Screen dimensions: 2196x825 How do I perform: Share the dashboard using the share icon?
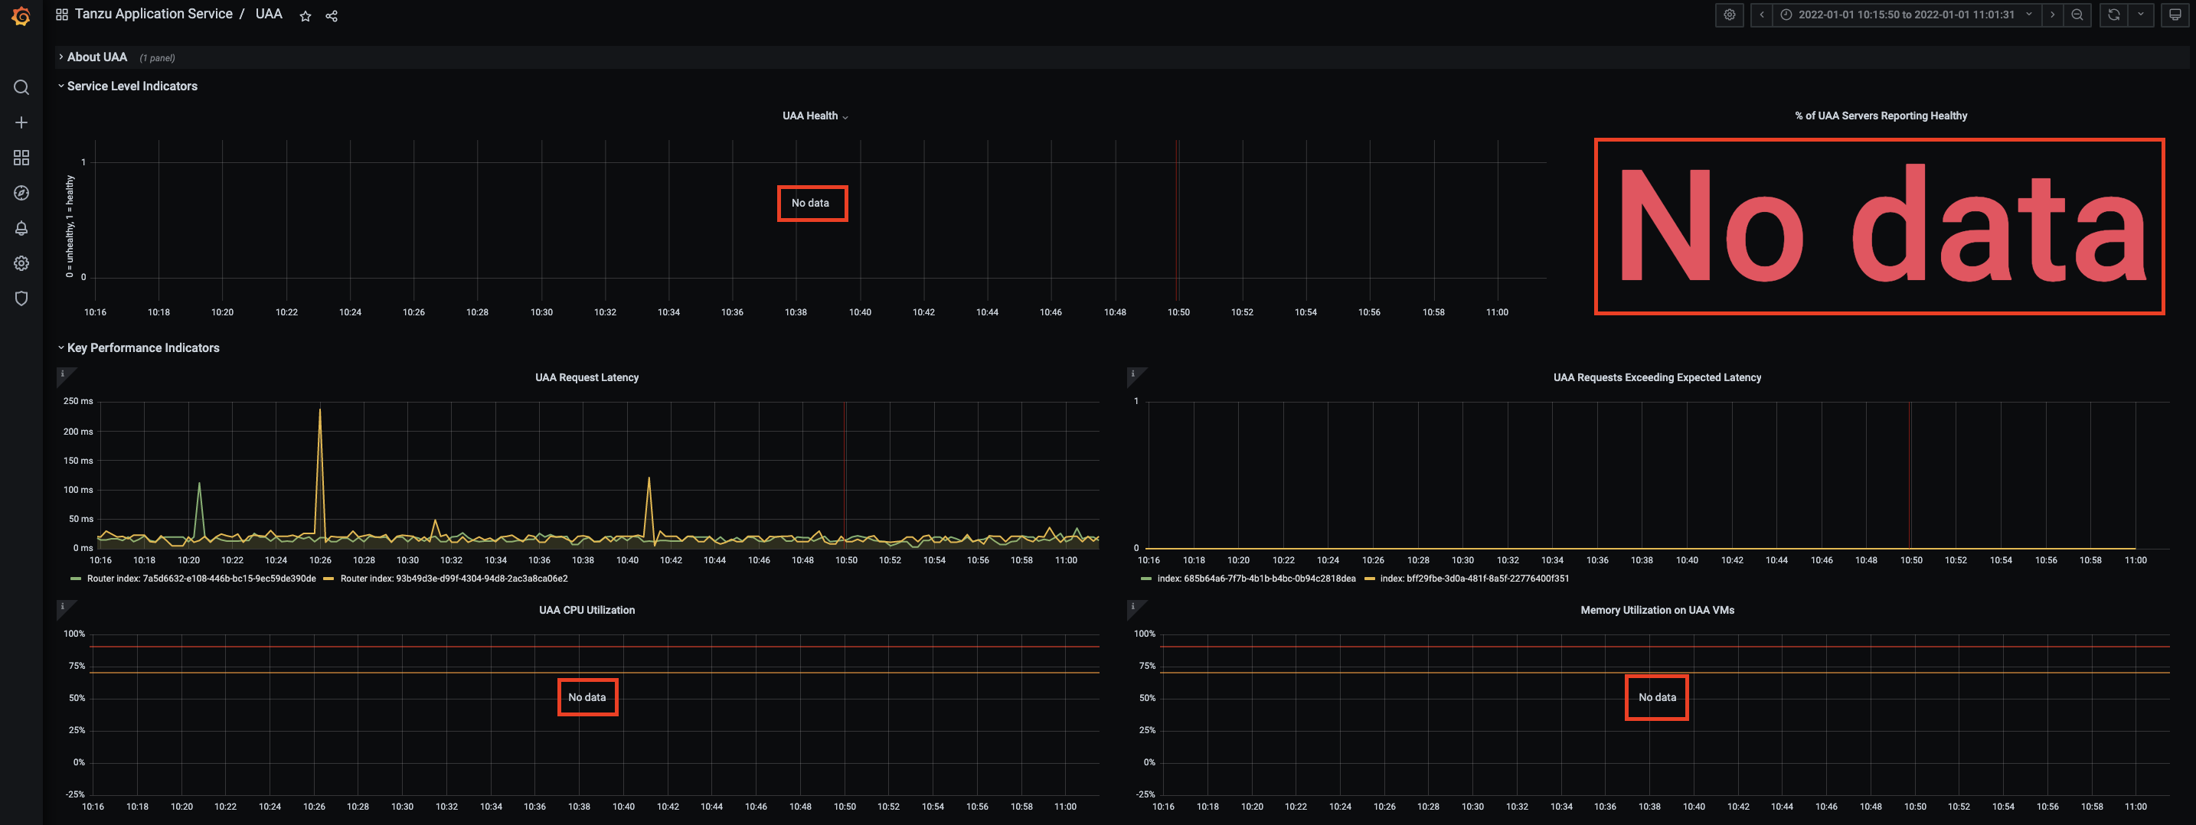pyautogui.click(x=332, y=16)
